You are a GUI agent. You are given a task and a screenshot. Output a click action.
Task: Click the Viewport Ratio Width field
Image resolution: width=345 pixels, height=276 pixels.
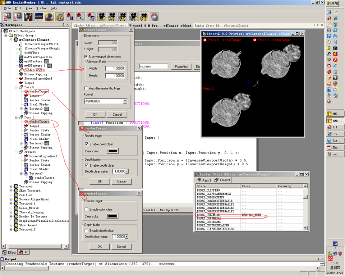coord(115,68)
